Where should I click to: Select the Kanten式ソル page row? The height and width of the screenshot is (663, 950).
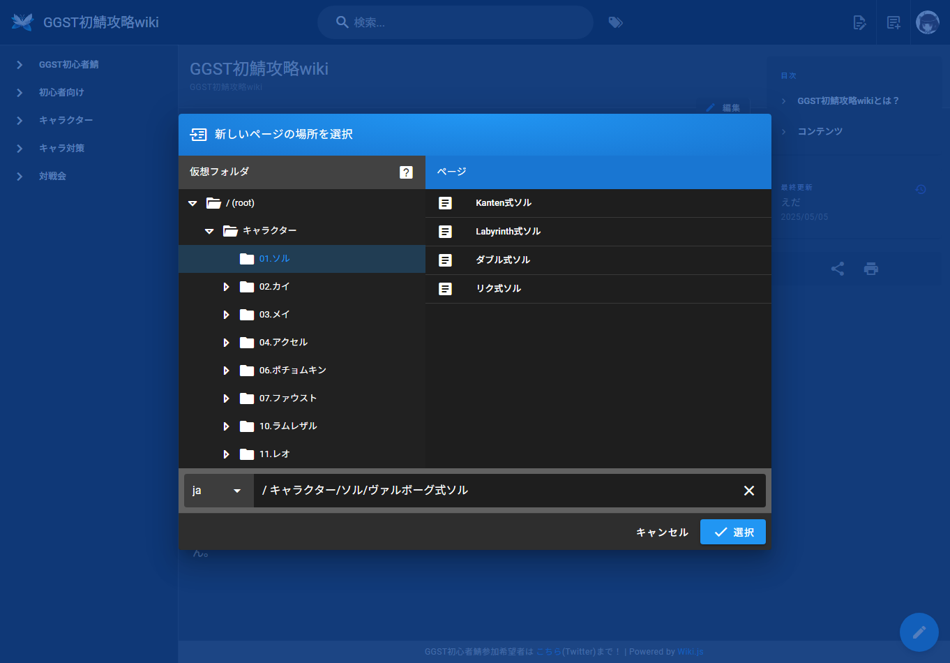[598, 203]
